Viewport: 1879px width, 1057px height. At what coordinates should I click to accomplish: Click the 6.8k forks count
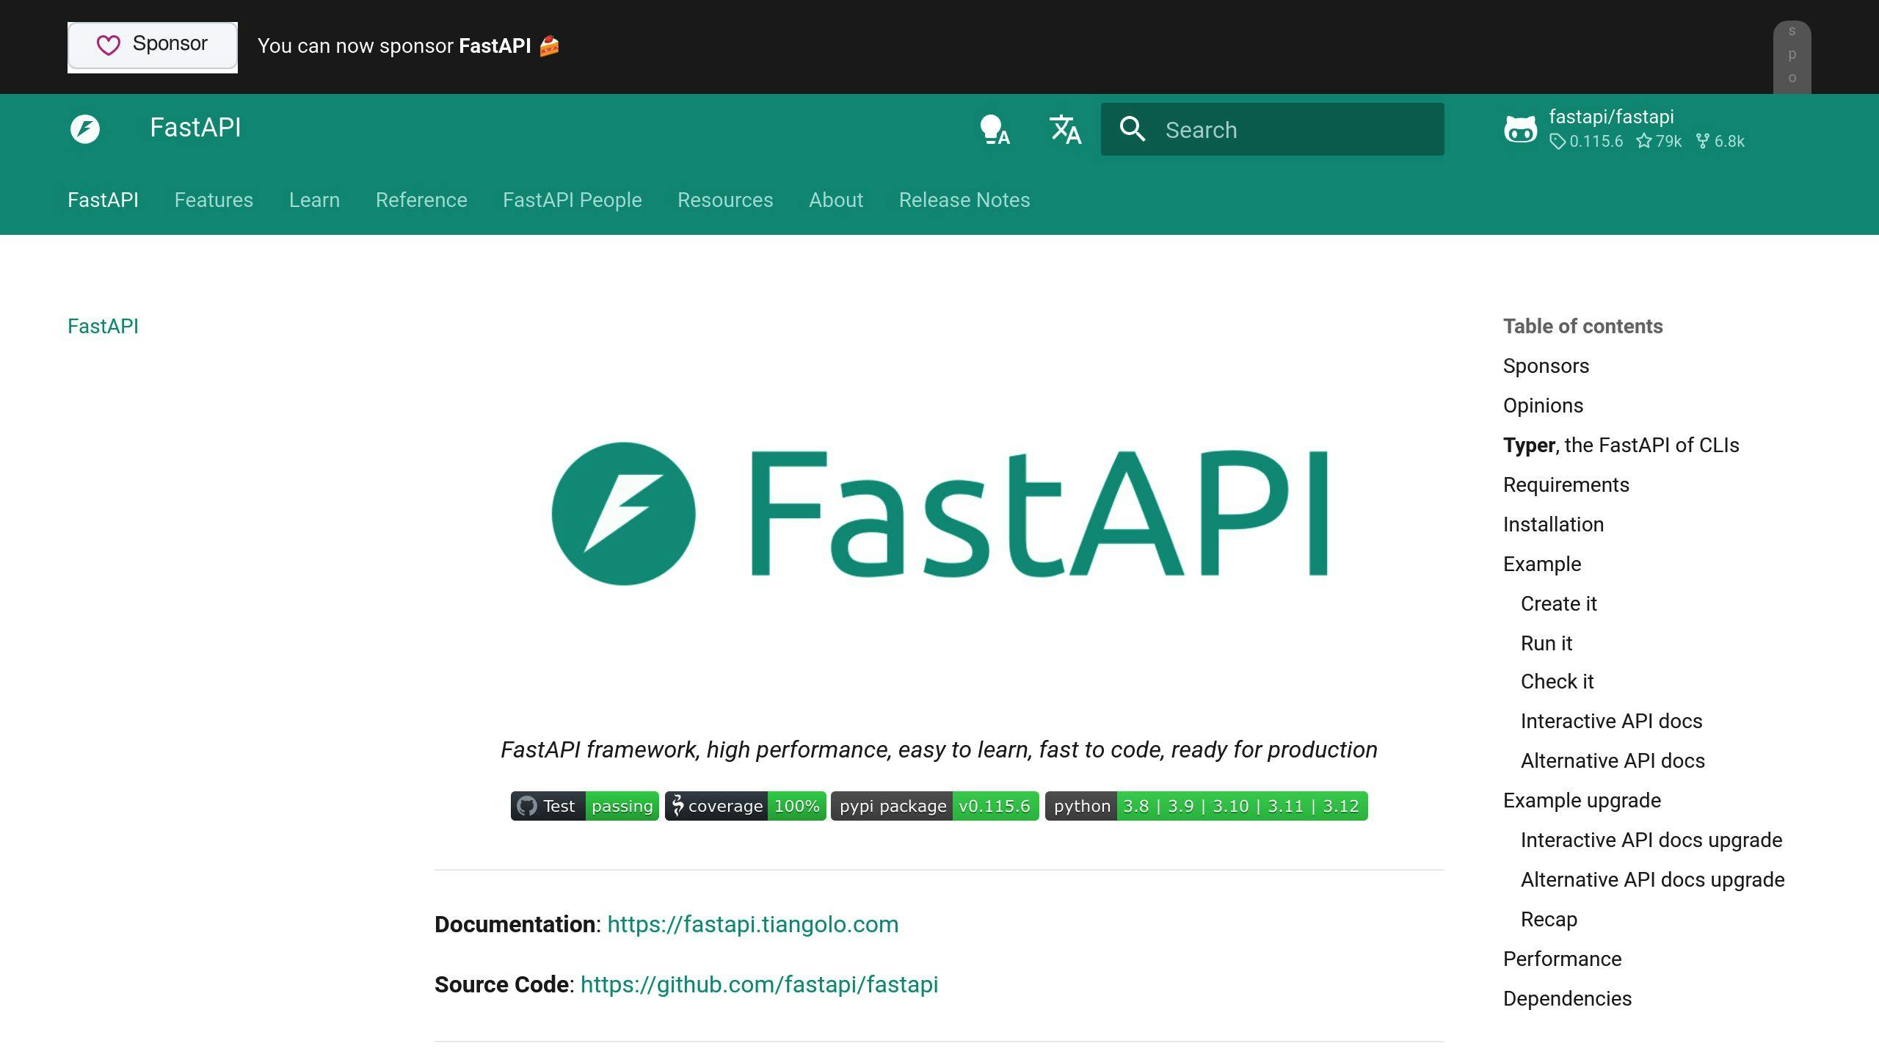click(x=1720, y=141)
